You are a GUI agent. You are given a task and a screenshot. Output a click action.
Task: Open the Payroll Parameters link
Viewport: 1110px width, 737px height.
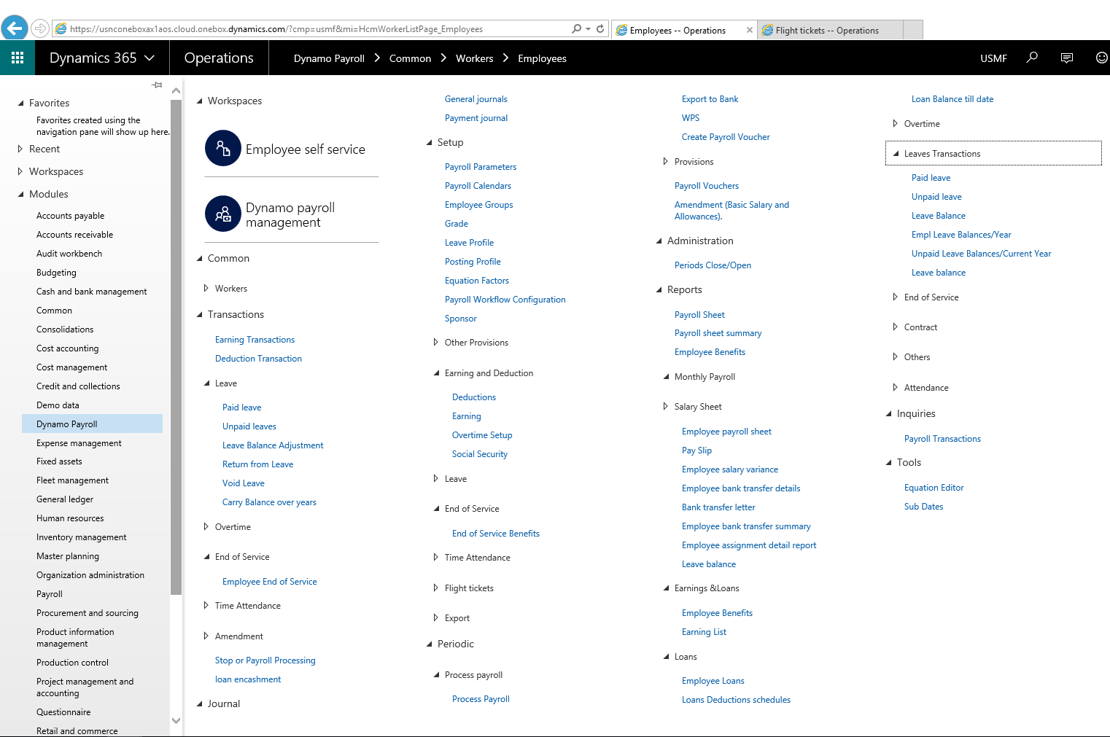pos(481,167)
